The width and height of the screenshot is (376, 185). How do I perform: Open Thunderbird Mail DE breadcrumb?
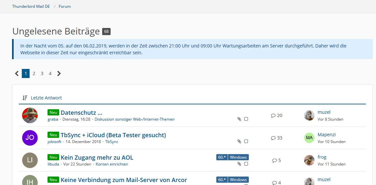coord(31,7)
